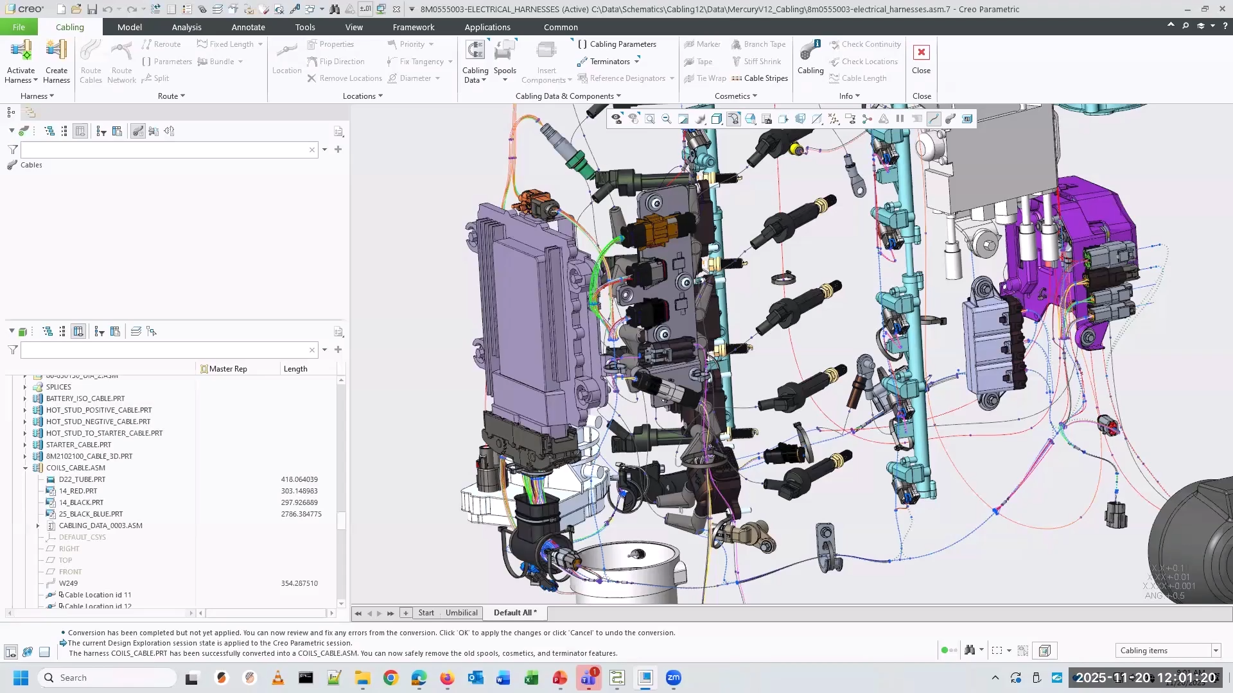1233x693 pixels.
Task: Switch to the Model ribbon tab
Action: pyautogui.click(x=130, y=27)
